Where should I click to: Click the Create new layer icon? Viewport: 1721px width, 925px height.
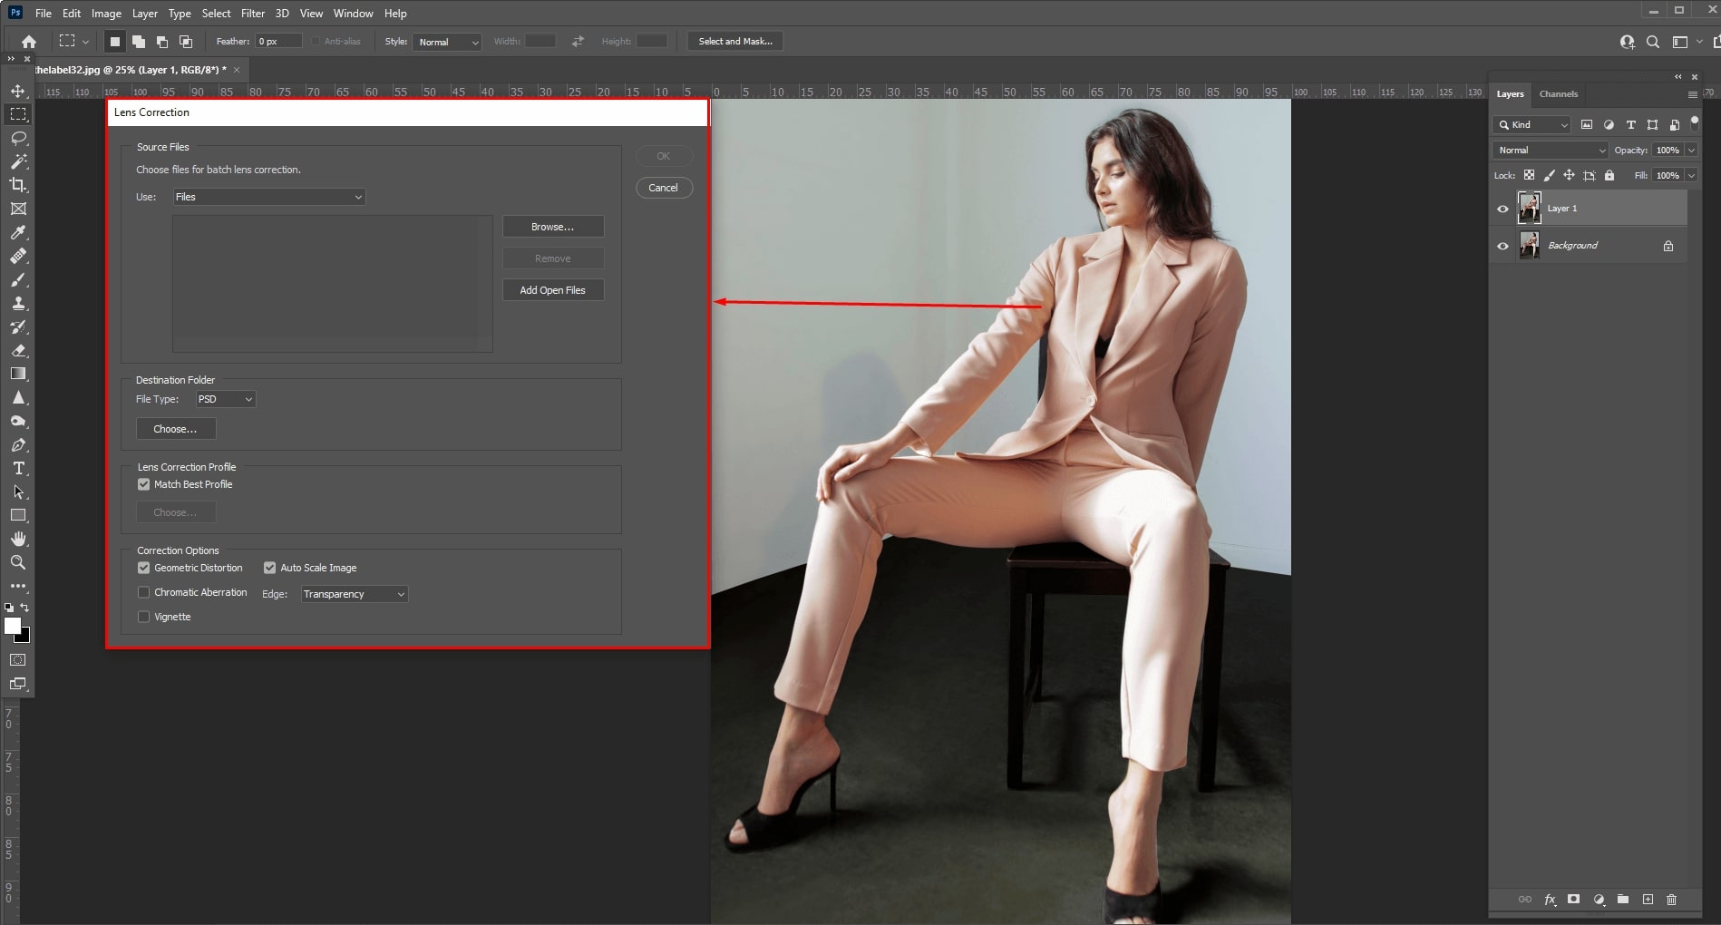point(1647,900)
